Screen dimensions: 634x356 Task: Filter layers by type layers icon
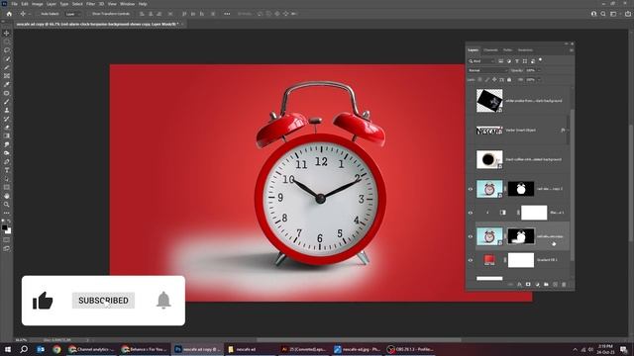[x=517, y=61]
